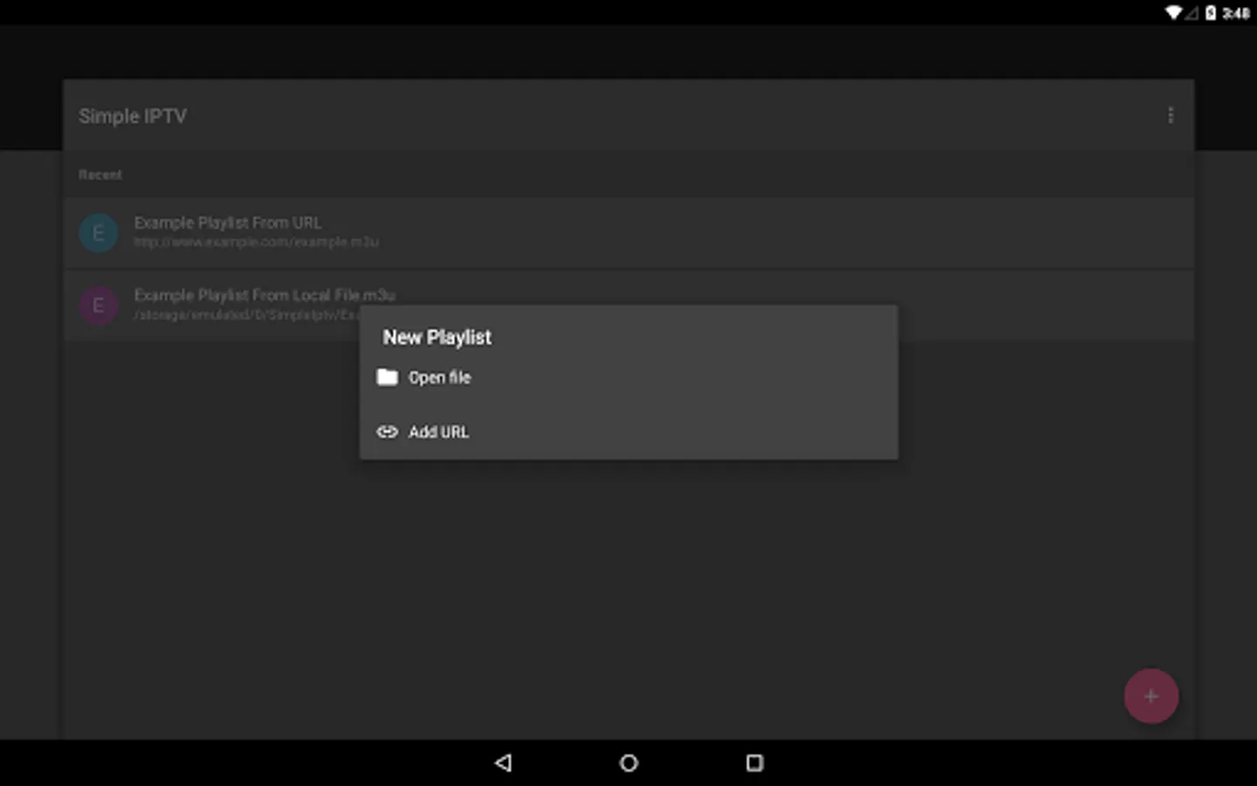
Task: Click the Simple IPTV title
Action: pos(133,116)
